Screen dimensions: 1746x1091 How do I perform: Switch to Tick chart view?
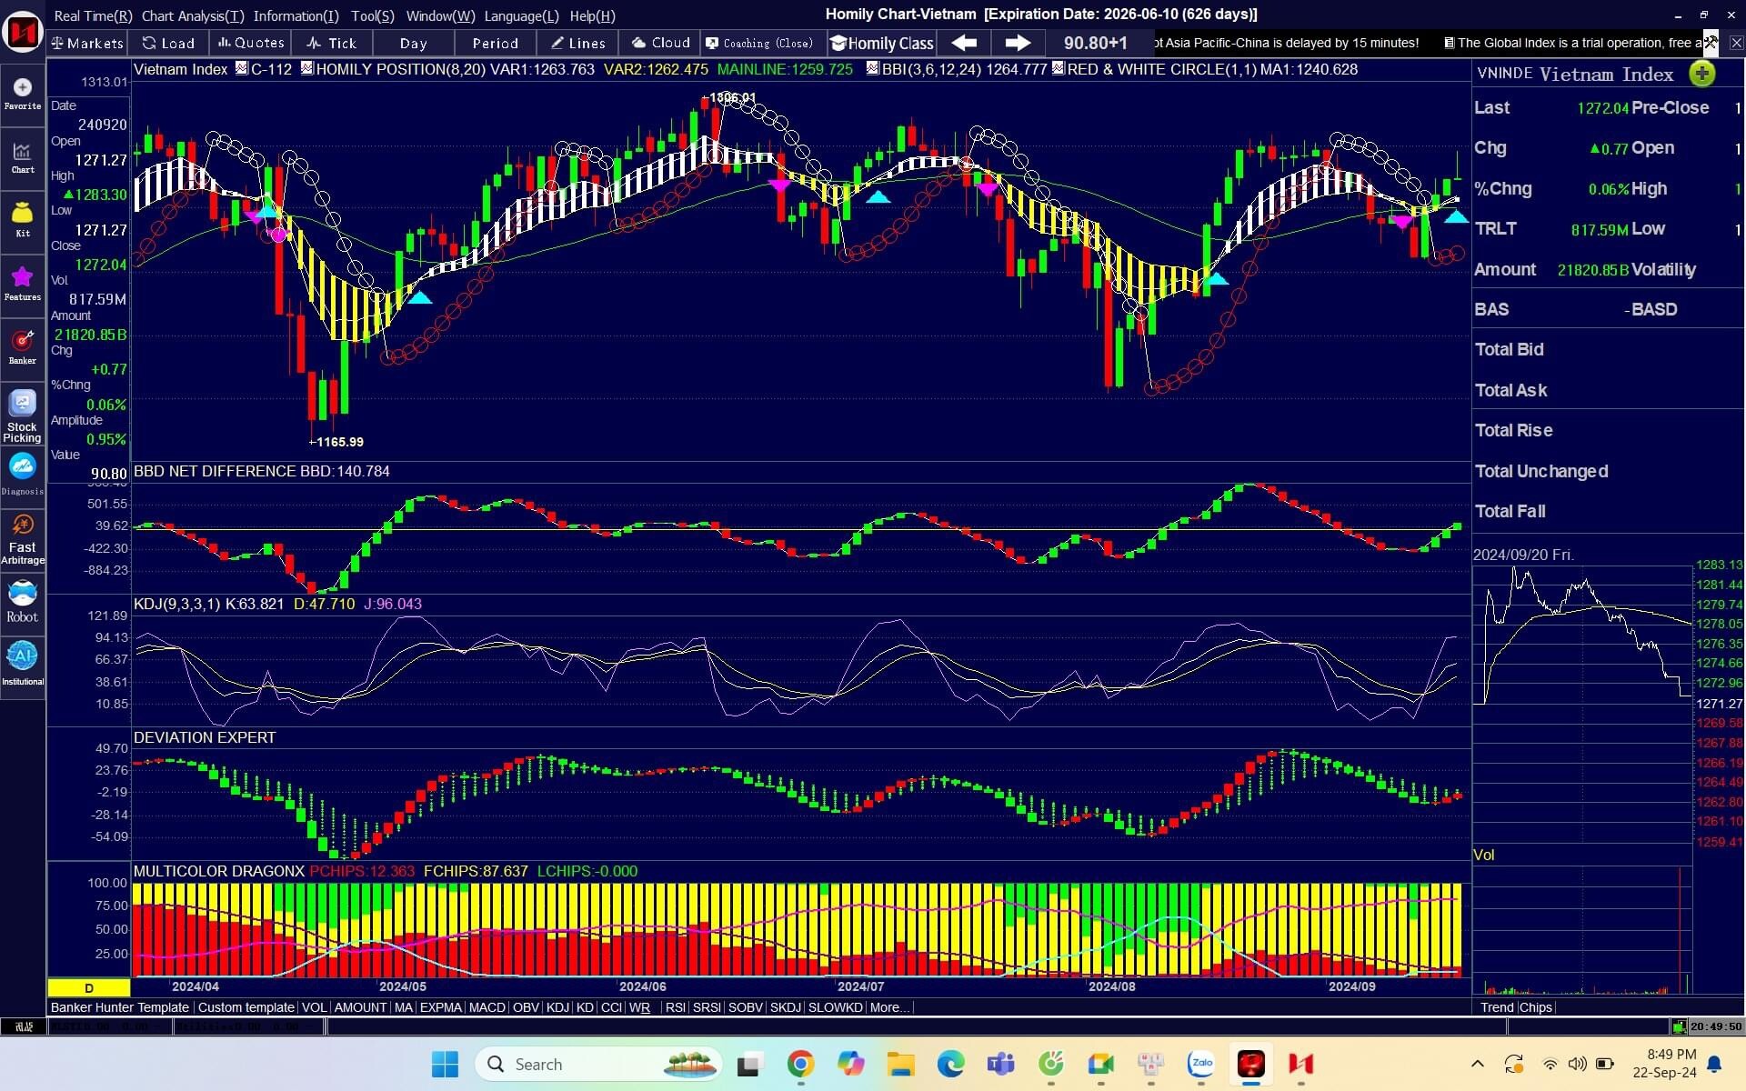pyautogui.click(x=332, y=43)
